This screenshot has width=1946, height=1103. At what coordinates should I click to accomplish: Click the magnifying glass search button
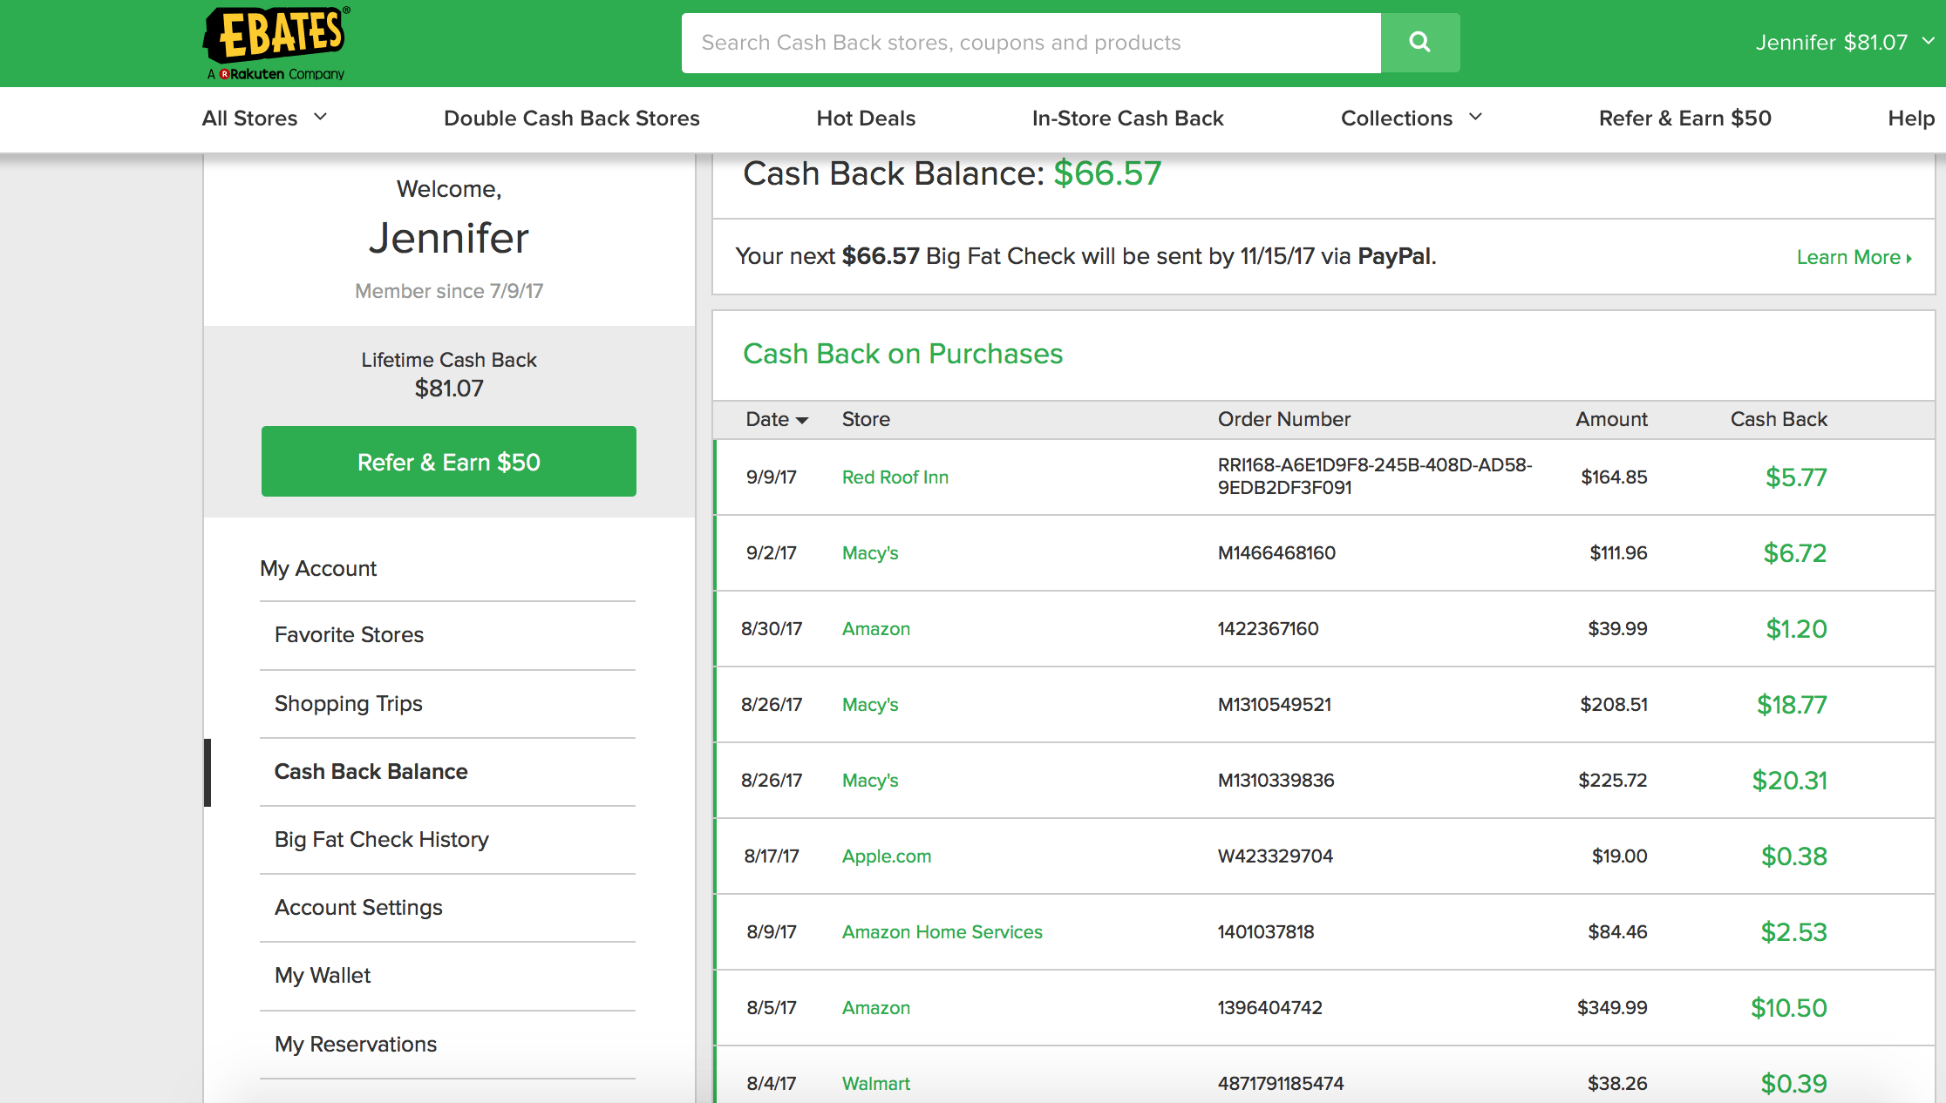tap(1419, 43)
